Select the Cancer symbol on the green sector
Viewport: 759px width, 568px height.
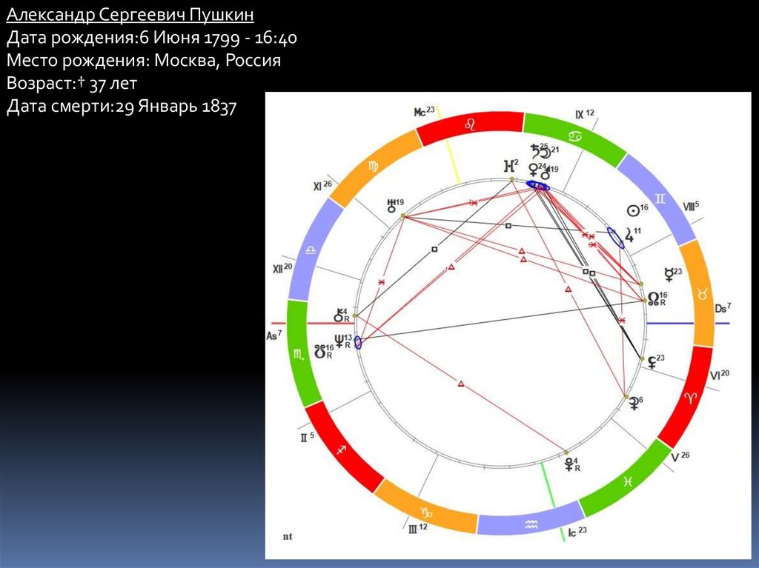click(574, 136)
